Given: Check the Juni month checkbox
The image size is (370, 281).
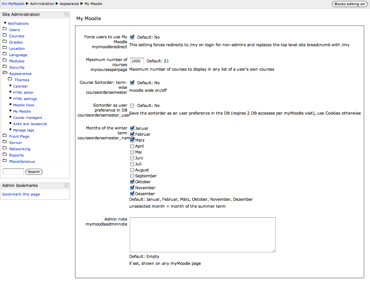Looking at the screenshot, I should 132,158.
